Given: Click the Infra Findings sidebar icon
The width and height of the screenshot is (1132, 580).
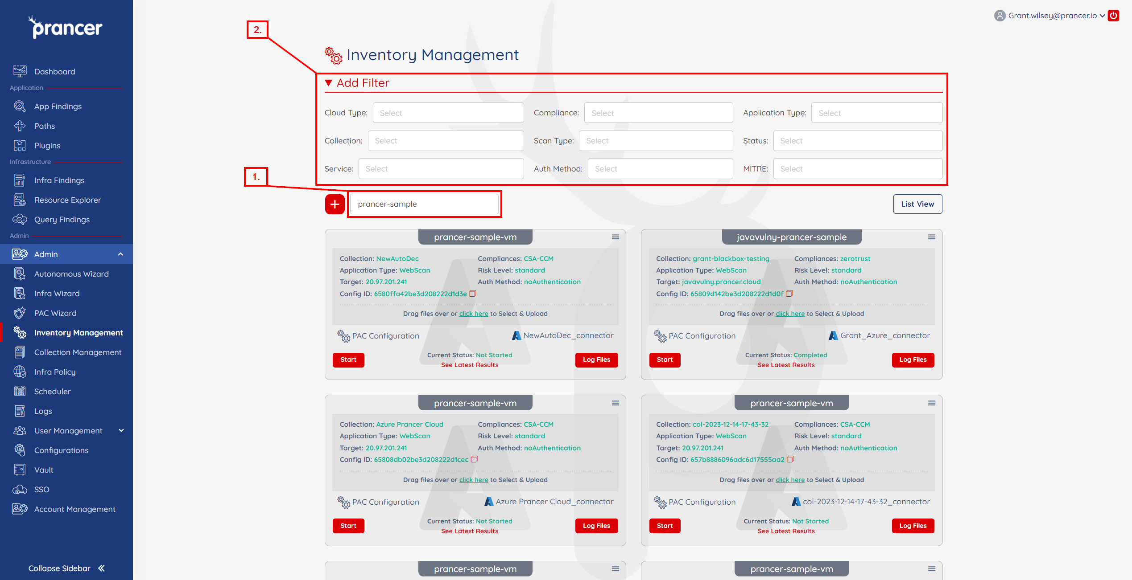Looking at the screenshot, I should tap(20, 180).
